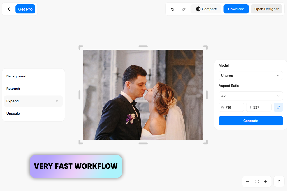Toggle the aspect ratio link lock
Screen dimensions: 287x191
pos(278,107)
